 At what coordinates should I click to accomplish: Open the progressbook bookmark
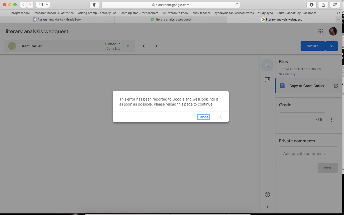point(21,13)
